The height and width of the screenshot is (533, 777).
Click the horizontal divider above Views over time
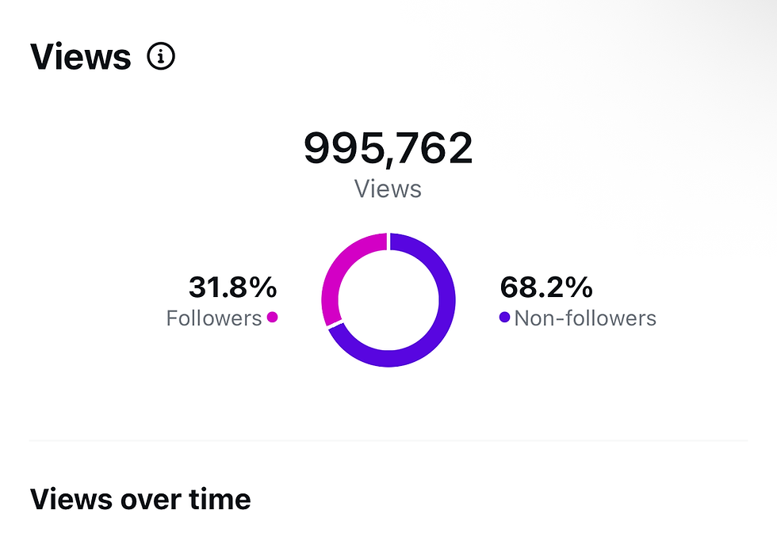[x=388, y=440]
